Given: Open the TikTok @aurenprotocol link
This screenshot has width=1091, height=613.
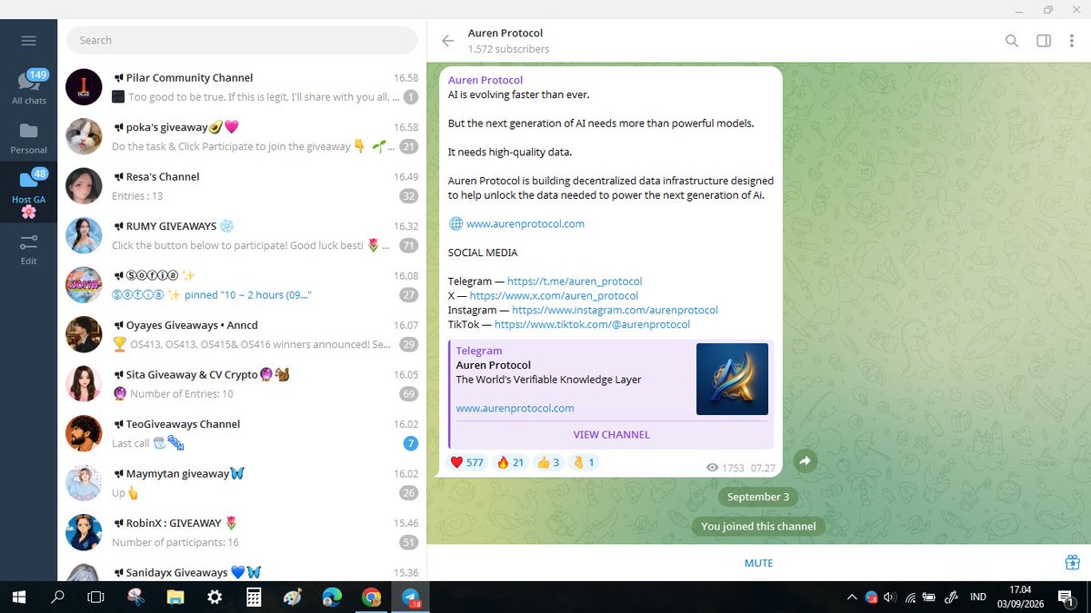Looking at the screenshot, I should point(592,324).
